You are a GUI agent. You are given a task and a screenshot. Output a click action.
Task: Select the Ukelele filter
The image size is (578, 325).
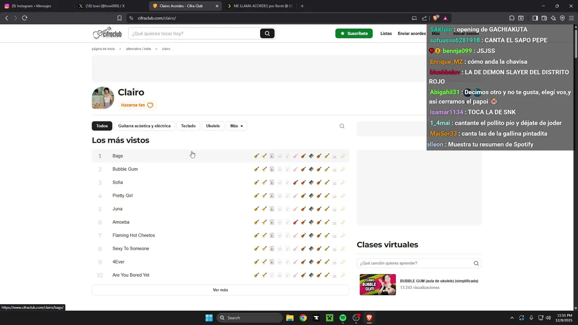pos(213,126)
